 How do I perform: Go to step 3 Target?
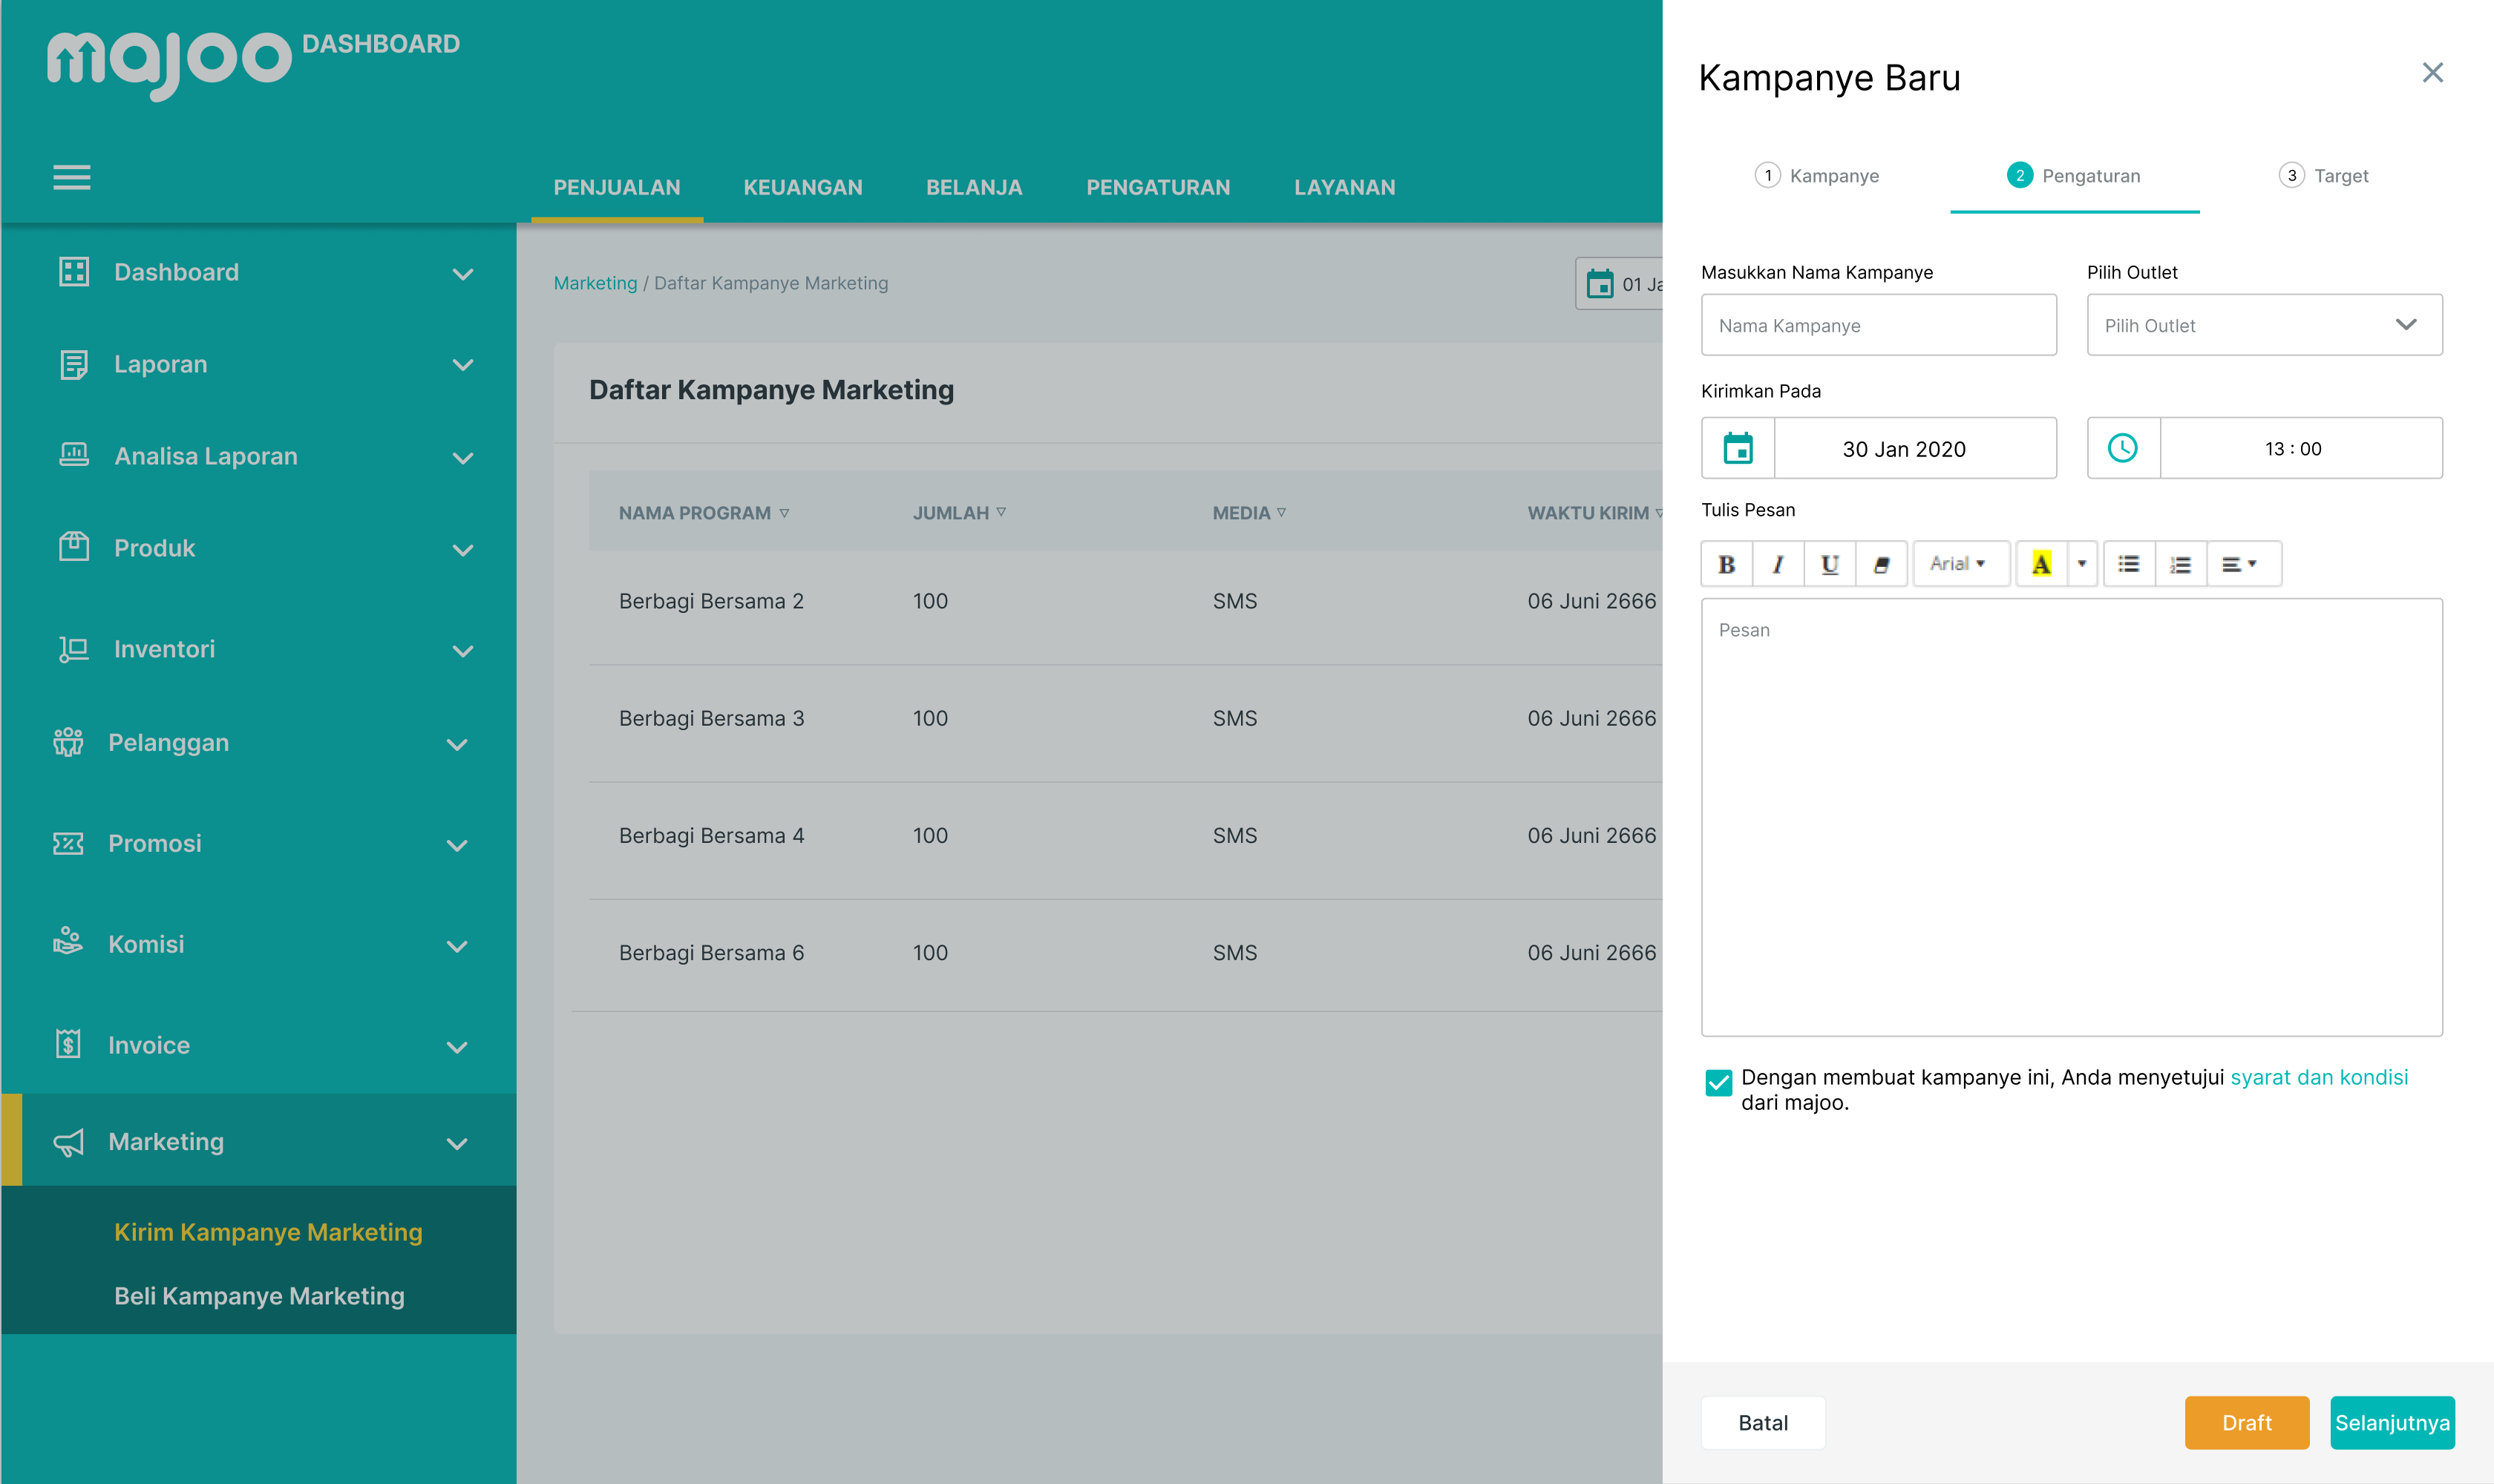pyautogui.click(x=2324, y=176)
